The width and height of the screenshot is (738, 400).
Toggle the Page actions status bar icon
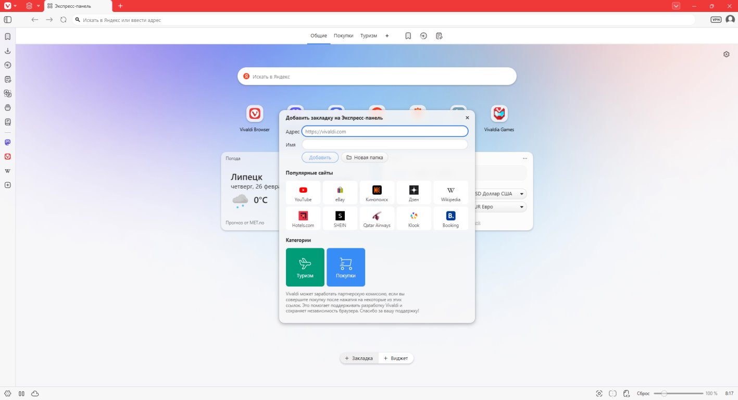(x=627, y=393)
